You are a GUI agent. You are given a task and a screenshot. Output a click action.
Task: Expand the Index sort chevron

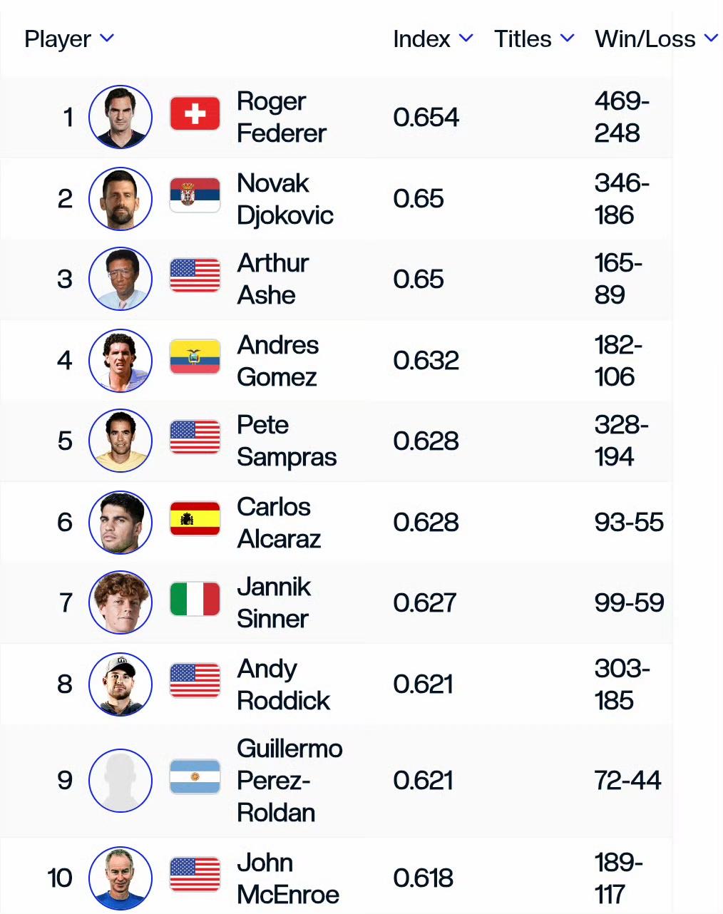pos(466,38)
